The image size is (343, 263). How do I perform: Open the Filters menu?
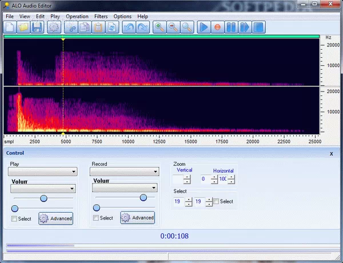(101, 17)
